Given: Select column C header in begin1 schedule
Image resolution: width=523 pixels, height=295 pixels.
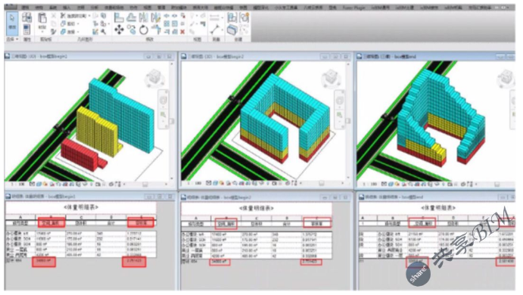Looking at the screenshot, I should click(81, 217).
